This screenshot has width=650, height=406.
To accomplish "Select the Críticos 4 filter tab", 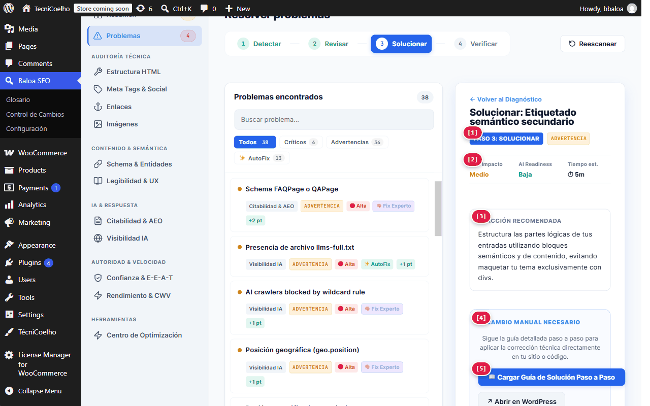I will click(301, 142).
